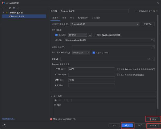Open help question mark icon
This screenshot has width=161, height=129.
tap(4, 125)
